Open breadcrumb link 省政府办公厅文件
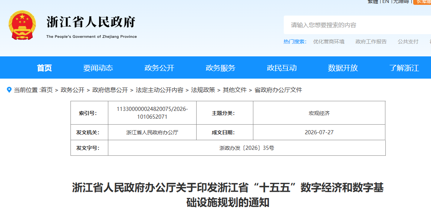The height and width of the screenshot is (224, 431). pos(278,90)
